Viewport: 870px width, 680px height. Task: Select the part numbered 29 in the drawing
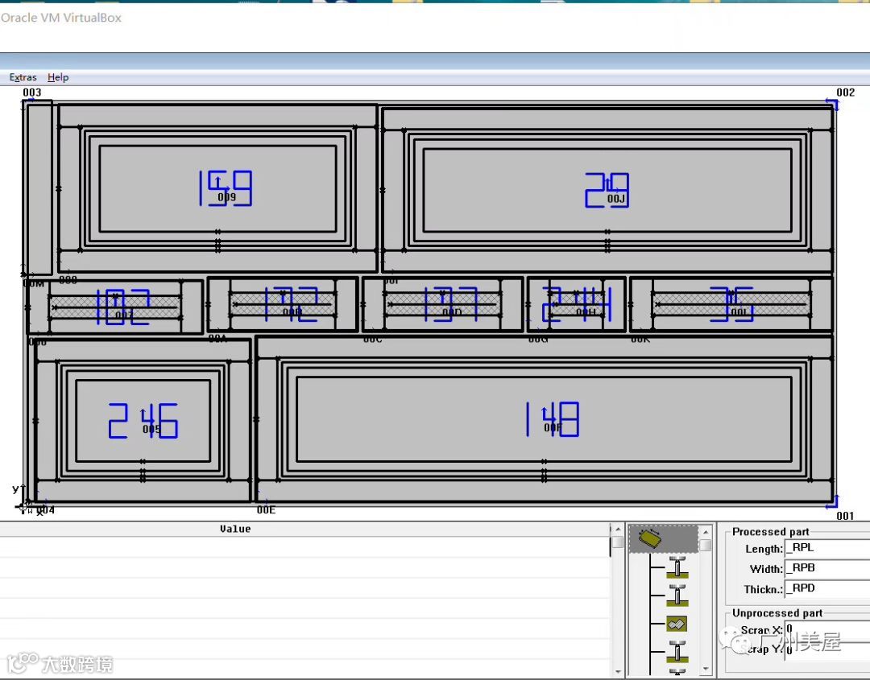point(607,191)
